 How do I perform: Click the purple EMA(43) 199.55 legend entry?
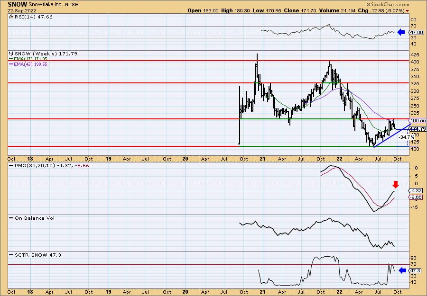click(28, 64)
